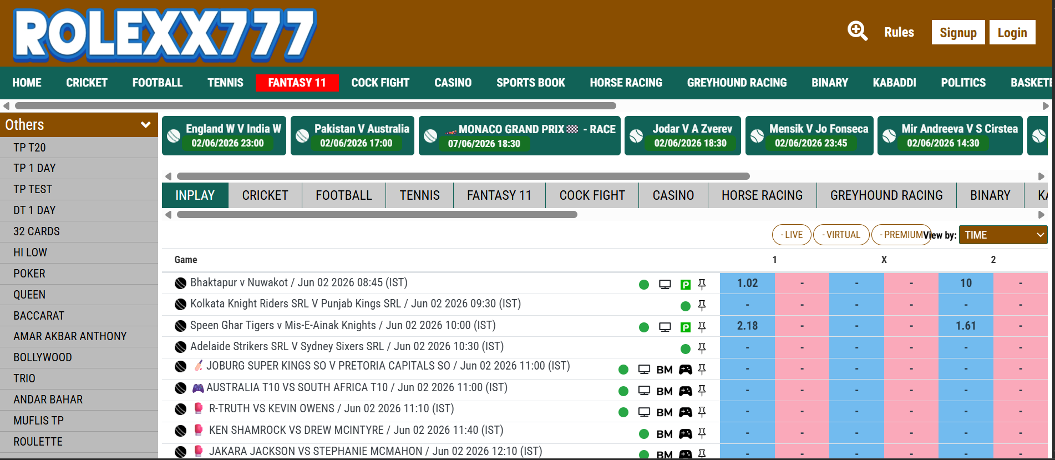
Task: Click the search magnifier icon in header
Action: (x=858, y=31)
